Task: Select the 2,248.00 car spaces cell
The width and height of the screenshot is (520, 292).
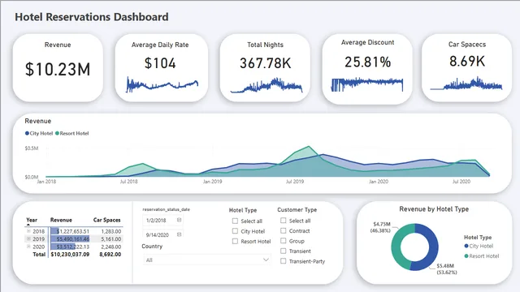Action: [x=111, y=247]
